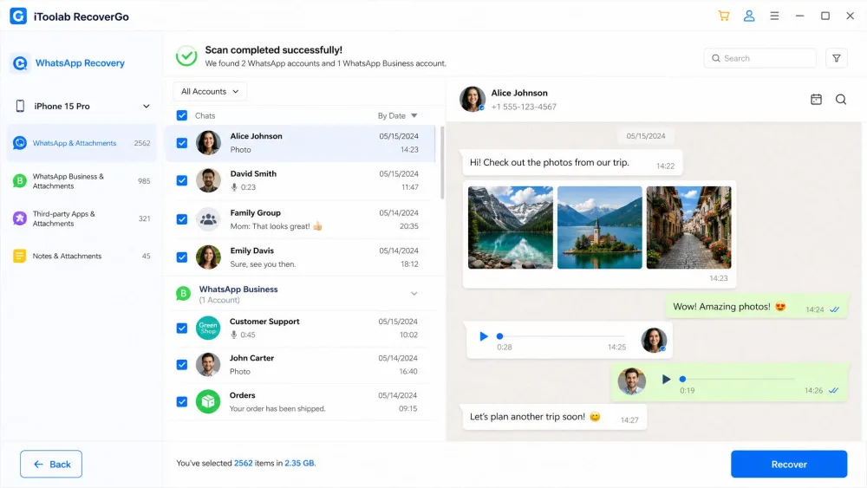The height and width of the screenshot is (488, 867).
Task: Open the By Date sort dropdown
Action: [x=397, y=115]
